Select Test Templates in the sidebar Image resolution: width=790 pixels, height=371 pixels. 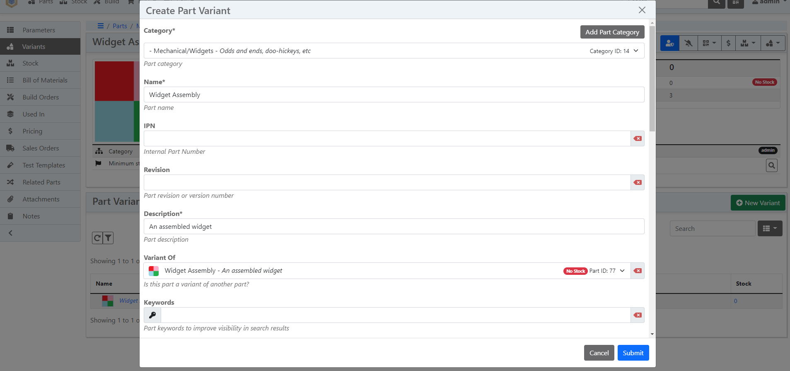[43, 165]
